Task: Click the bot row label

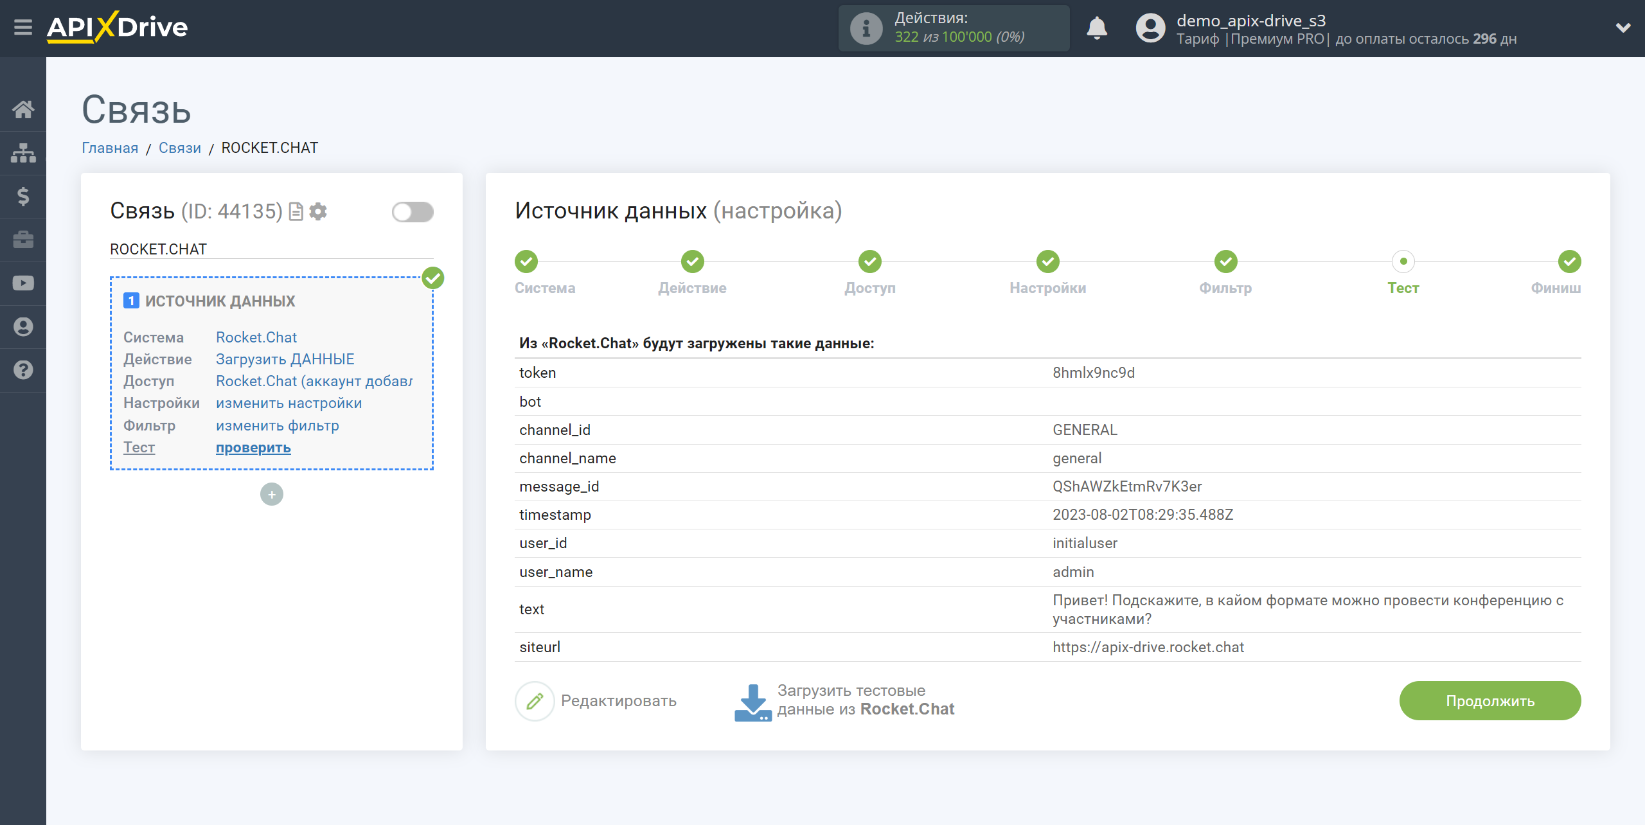Action: pyautogui.click(x=530, y=402)
